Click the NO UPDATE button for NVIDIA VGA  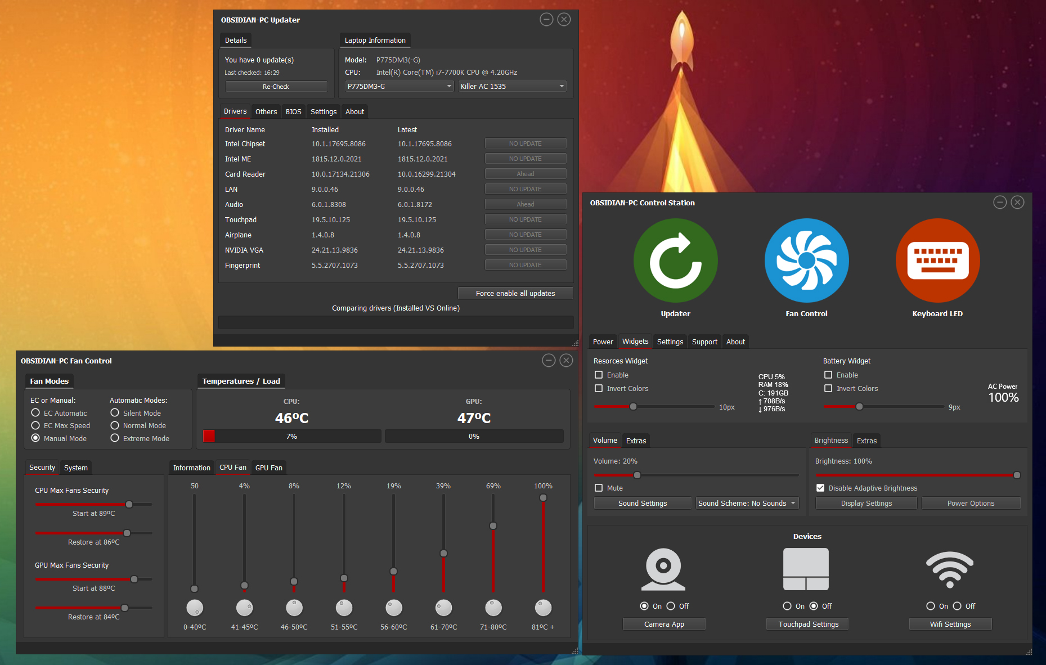[x=526, y=250]
